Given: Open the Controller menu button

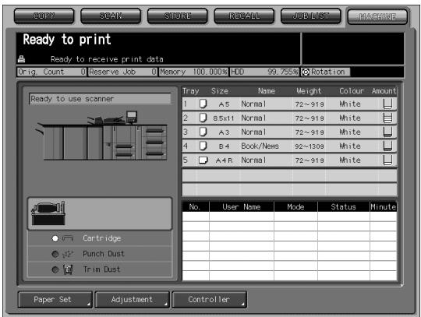Looking at the screenshot, I should 210,300.
